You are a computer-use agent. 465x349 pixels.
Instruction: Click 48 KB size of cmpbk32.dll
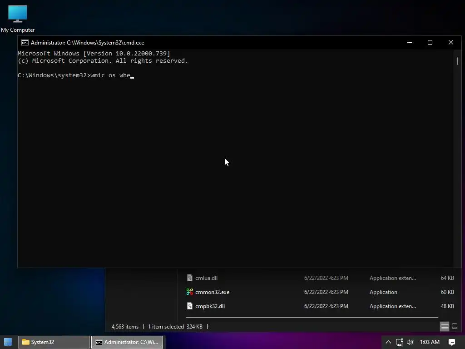[x=447, y=306]
